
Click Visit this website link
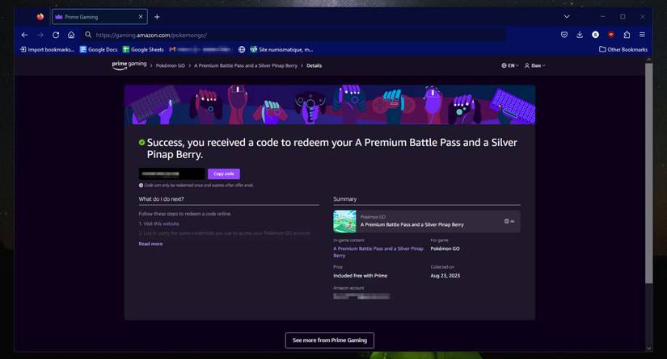(x=161, y=223)
